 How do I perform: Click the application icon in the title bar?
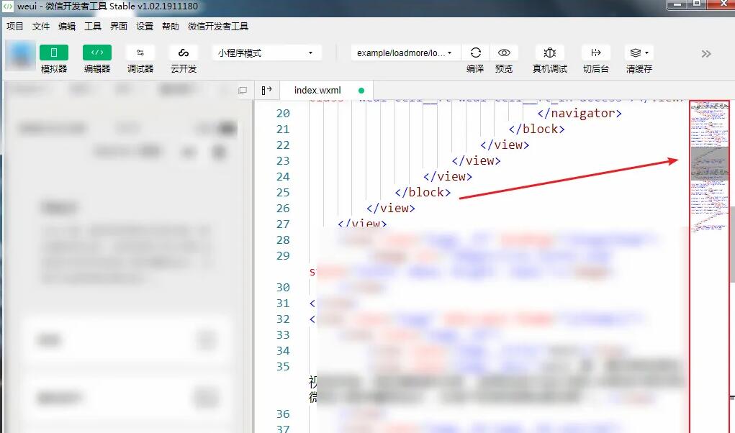7,6
